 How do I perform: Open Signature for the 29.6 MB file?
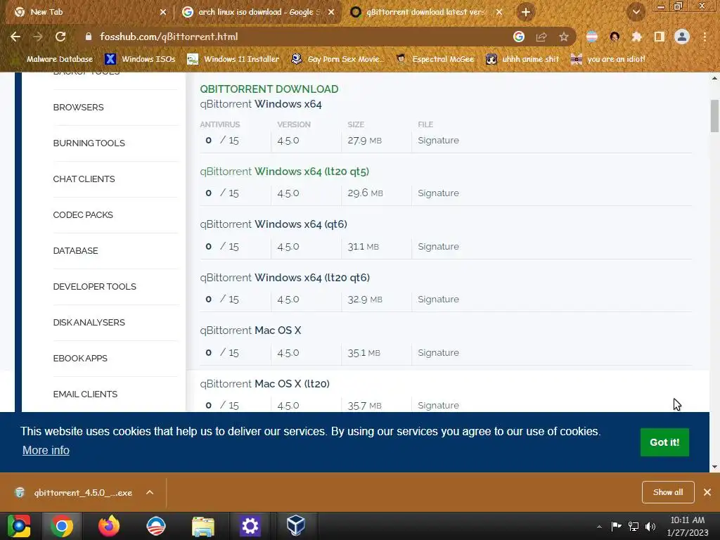(438, 193)
